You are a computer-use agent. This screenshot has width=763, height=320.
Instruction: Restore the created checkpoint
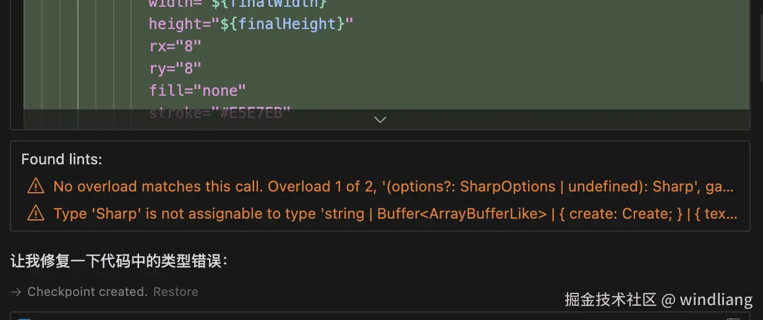pos(176,292)
